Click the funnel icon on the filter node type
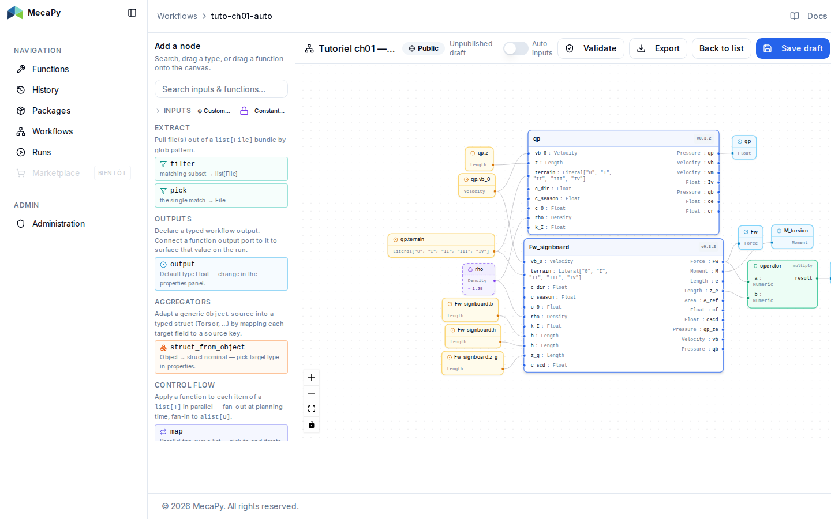 [x=163, y=164]
